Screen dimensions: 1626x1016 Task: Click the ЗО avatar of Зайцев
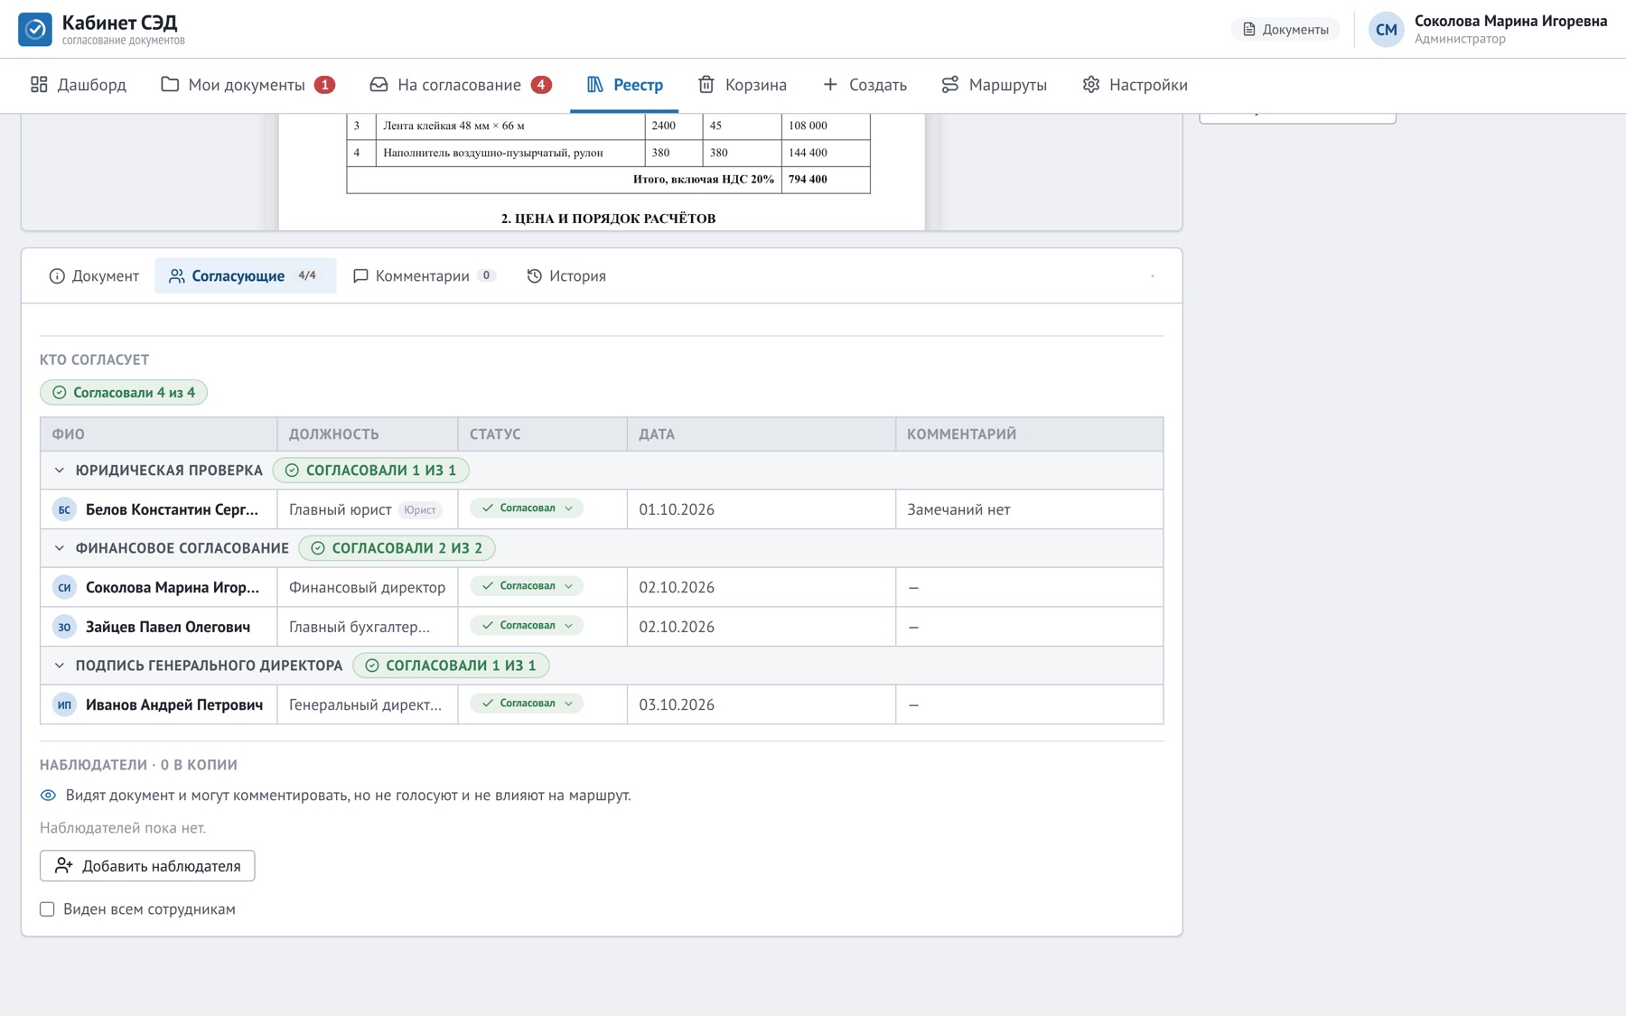tap(64, 627)
